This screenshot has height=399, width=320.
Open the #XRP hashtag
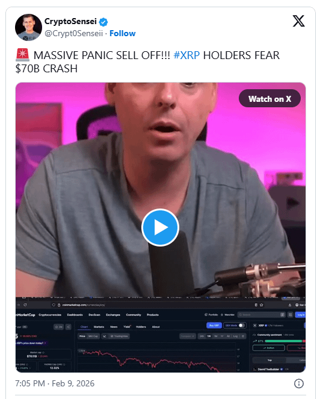point(186,55)
